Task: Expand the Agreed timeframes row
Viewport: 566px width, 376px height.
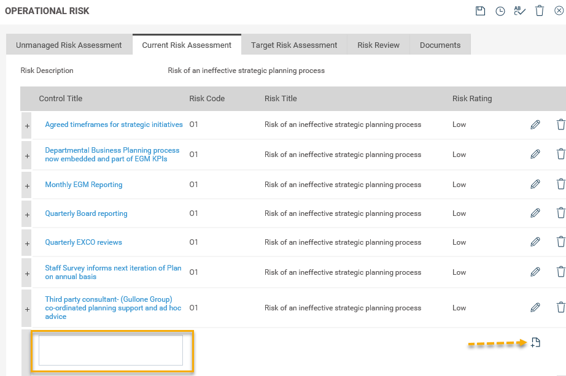Action: point(27,125)
